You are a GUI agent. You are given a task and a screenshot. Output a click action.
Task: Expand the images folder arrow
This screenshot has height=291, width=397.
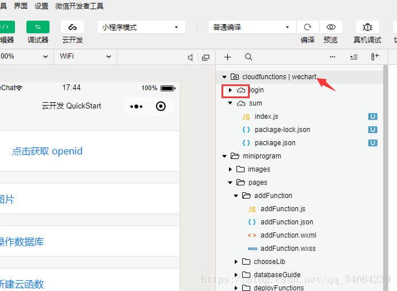point(230,169)
